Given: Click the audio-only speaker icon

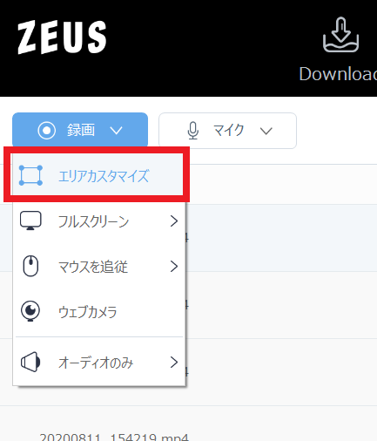Looking at the screenshot, I should [30, 362].
